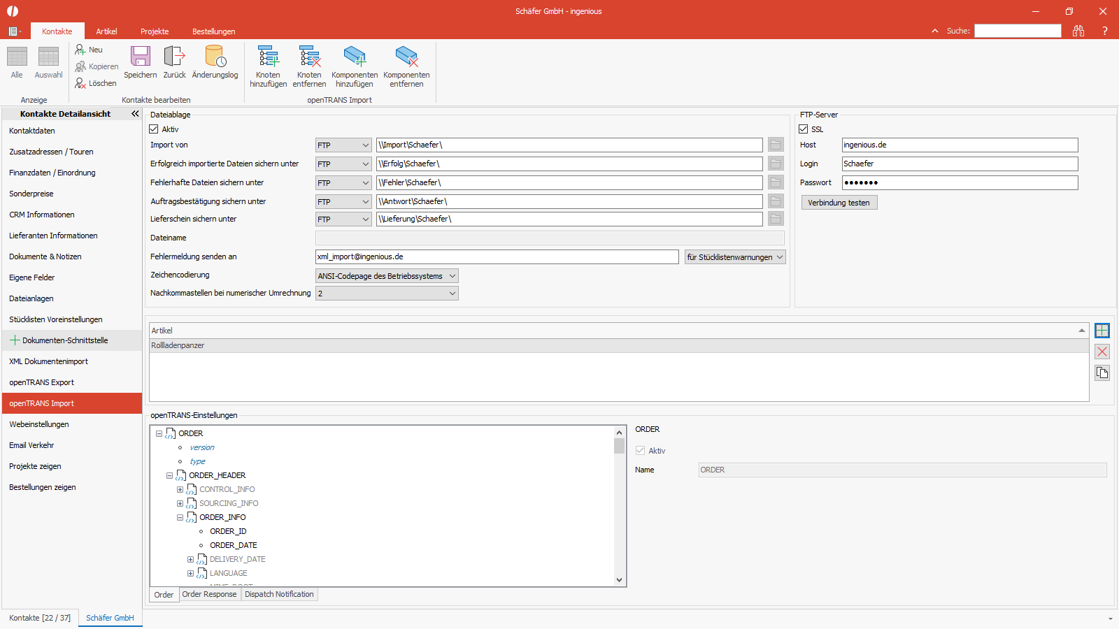Image resolution: width=1119 pixels, height=629 pixels.
Task: Switch to the Artikel ribbon tab
Action: [106, 31]
